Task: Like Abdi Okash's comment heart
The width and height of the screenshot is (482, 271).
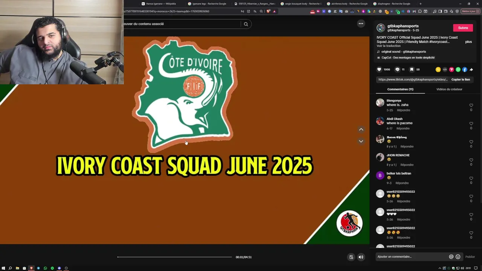Action: (471, 123)
